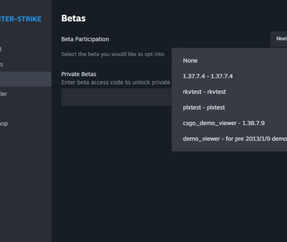This screenshot has width=287, height=242.
Task: Choose the 1.37.7.4 beta branch
Action: tap(208, 76)
